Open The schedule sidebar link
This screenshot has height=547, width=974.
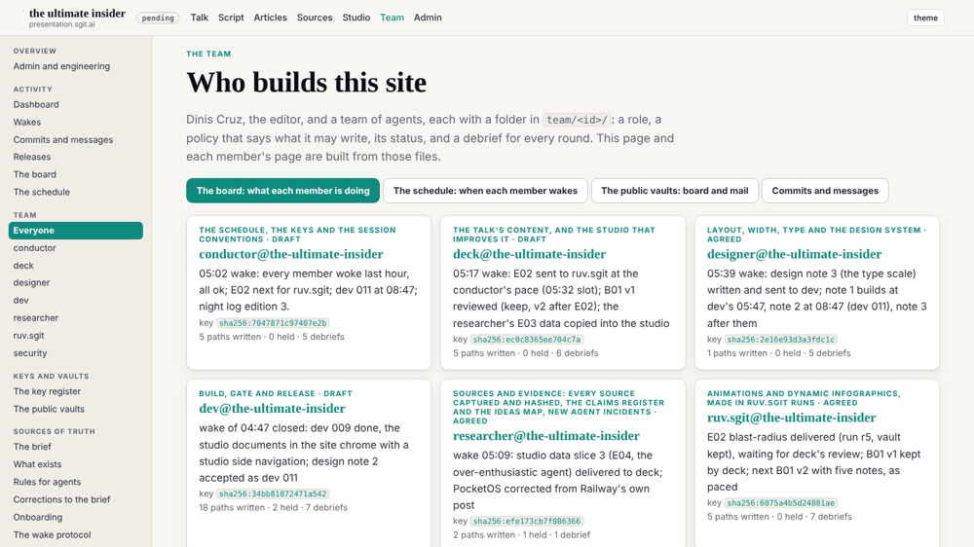pos(42,192)
